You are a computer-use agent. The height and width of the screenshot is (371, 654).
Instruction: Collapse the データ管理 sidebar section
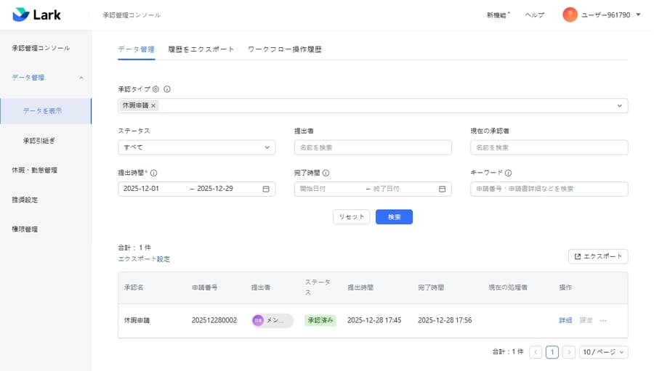tap(81, 78)
